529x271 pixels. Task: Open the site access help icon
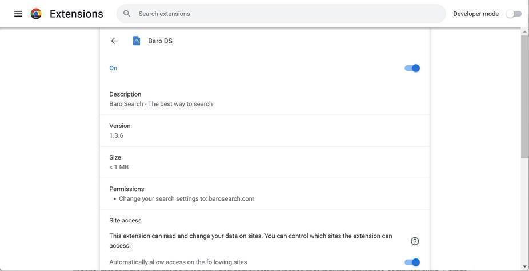point(415,241)
